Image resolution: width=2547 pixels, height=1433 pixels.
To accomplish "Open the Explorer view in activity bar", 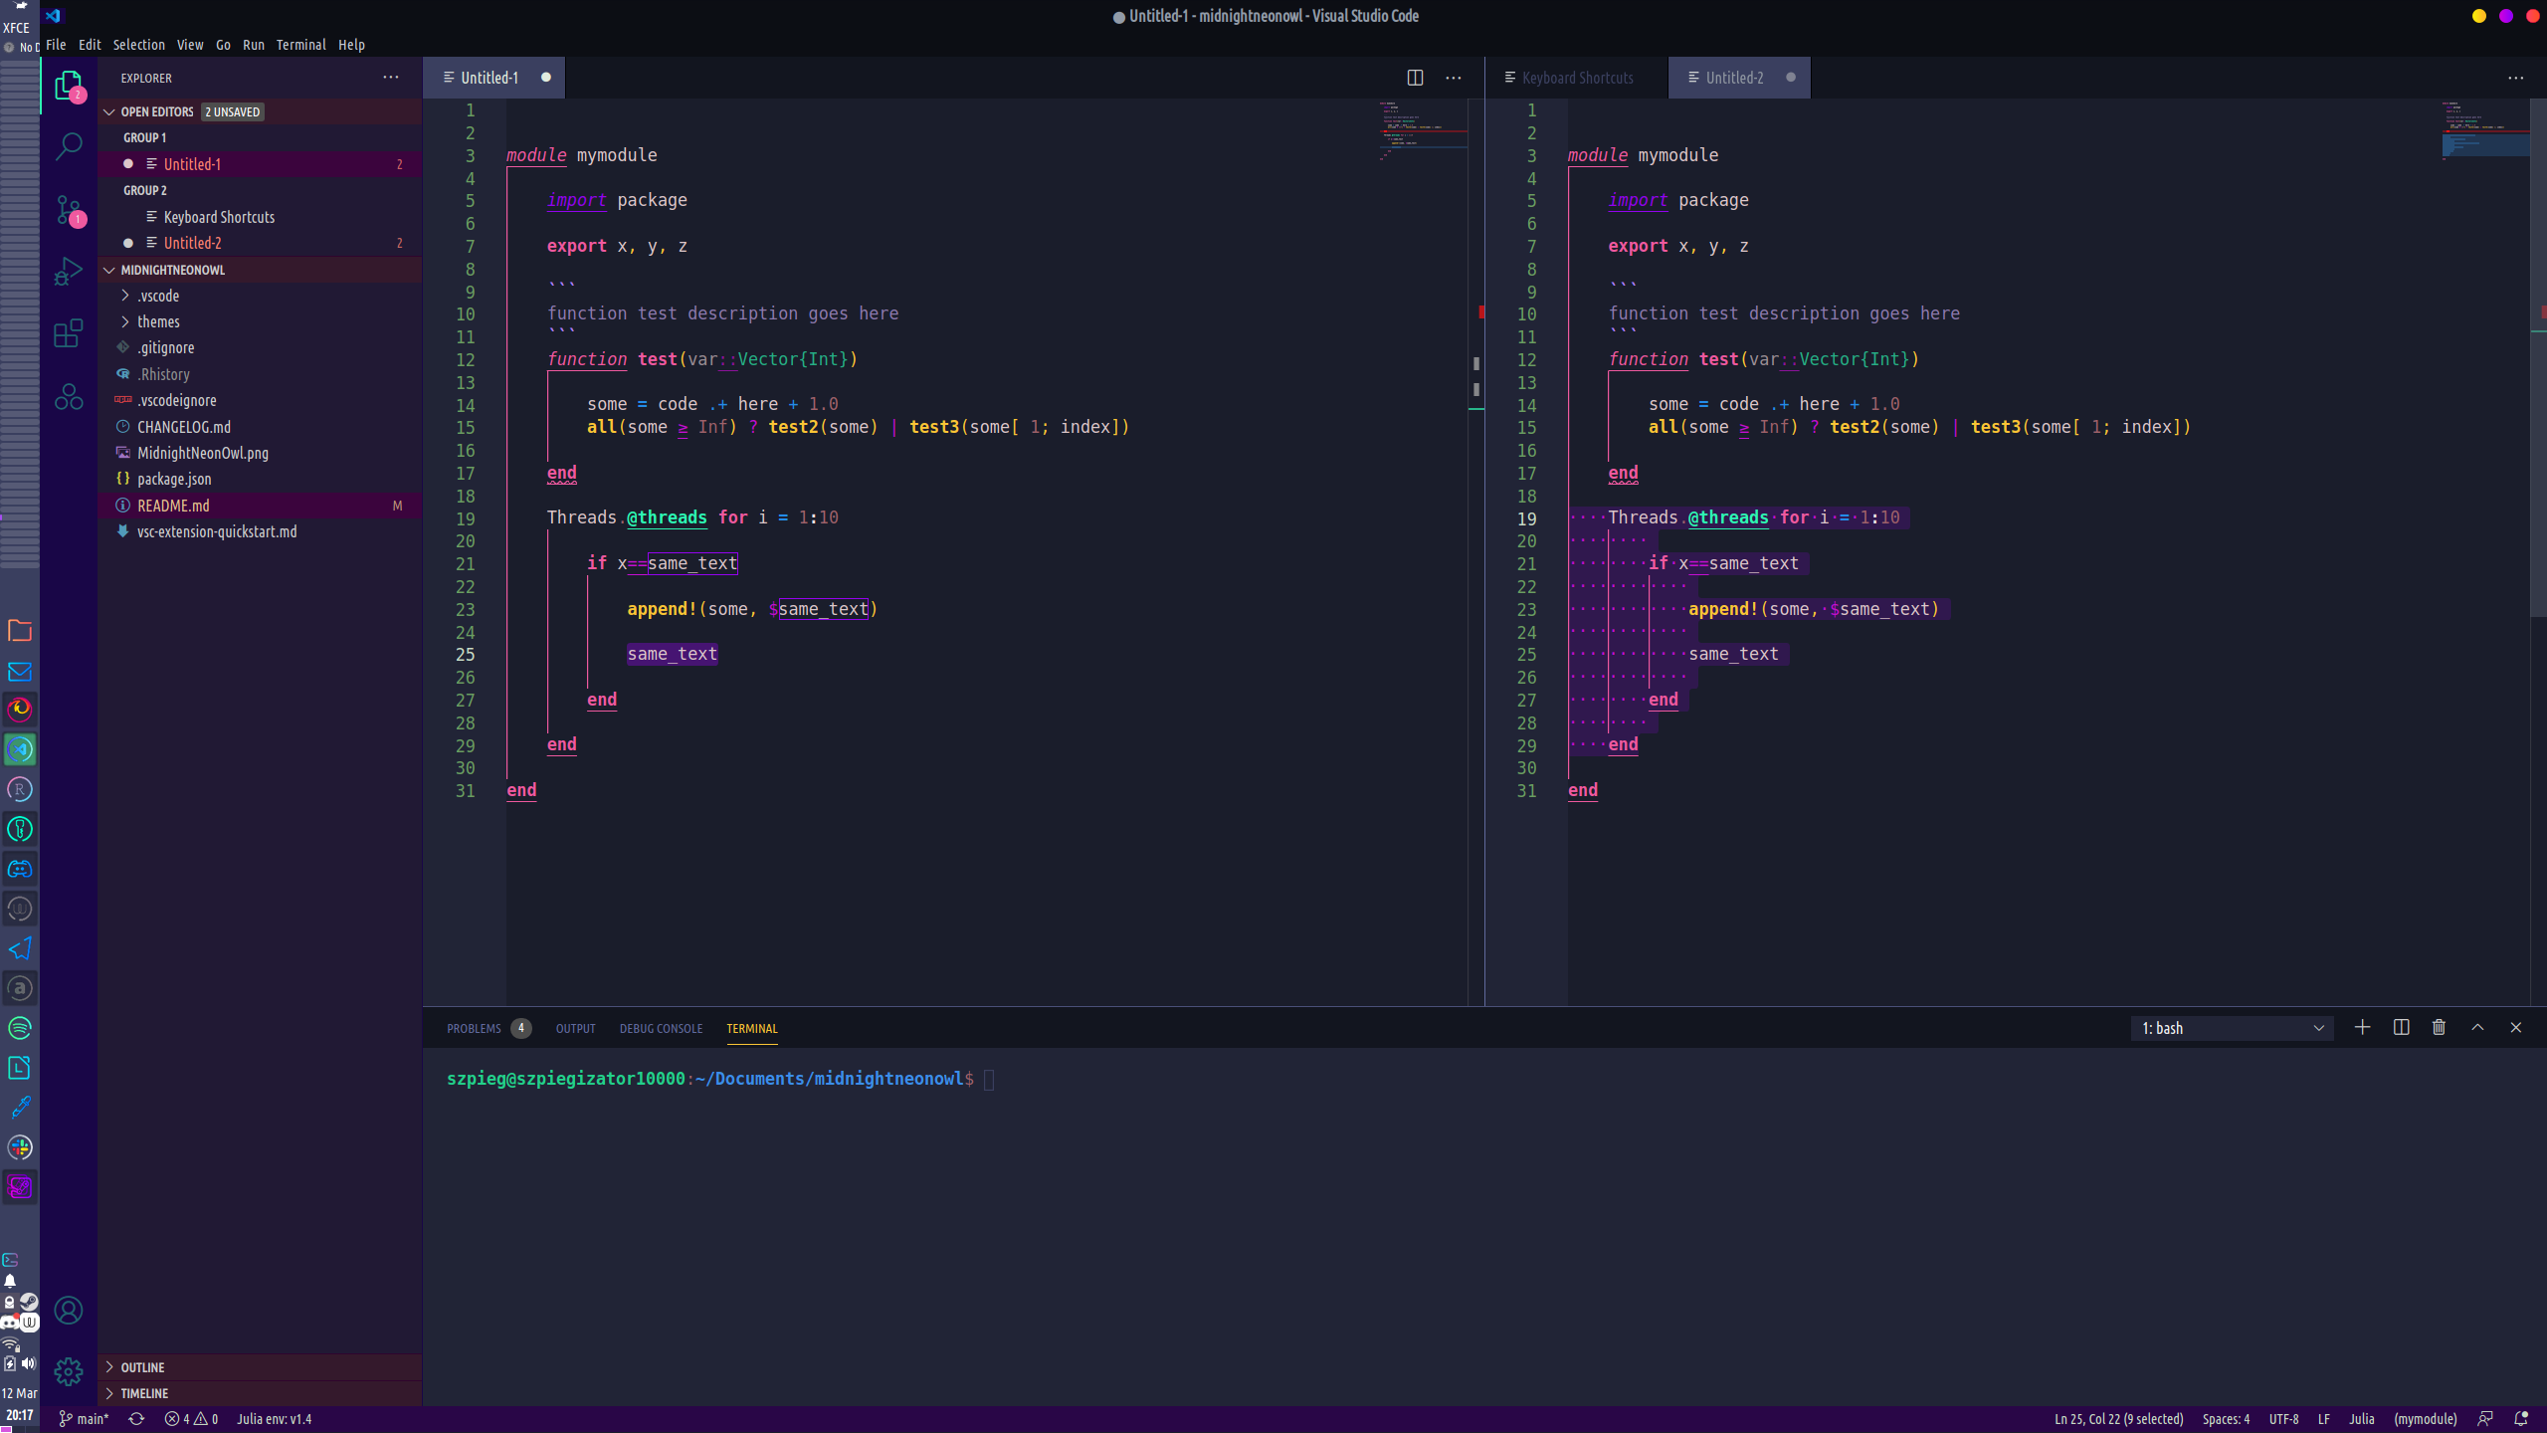I will pos(69,87).
